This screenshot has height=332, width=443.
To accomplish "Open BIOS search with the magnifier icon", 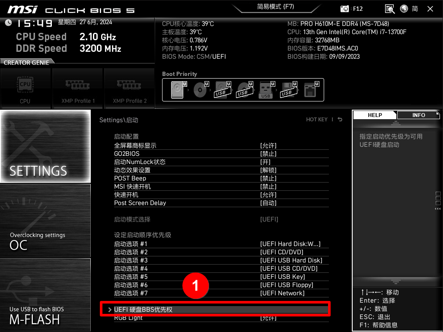I will [389, 8].
